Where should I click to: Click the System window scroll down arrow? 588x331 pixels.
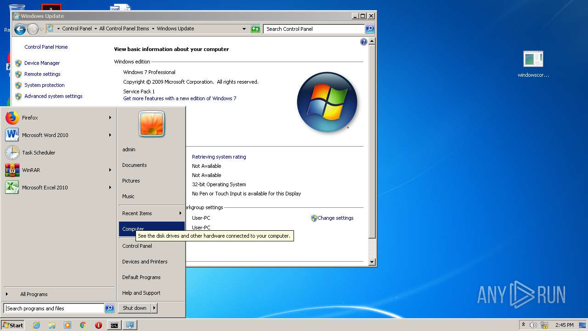[372, 262]
